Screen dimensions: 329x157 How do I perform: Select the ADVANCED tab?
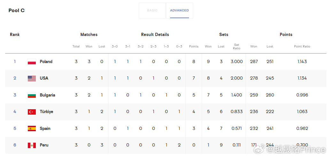179,11
